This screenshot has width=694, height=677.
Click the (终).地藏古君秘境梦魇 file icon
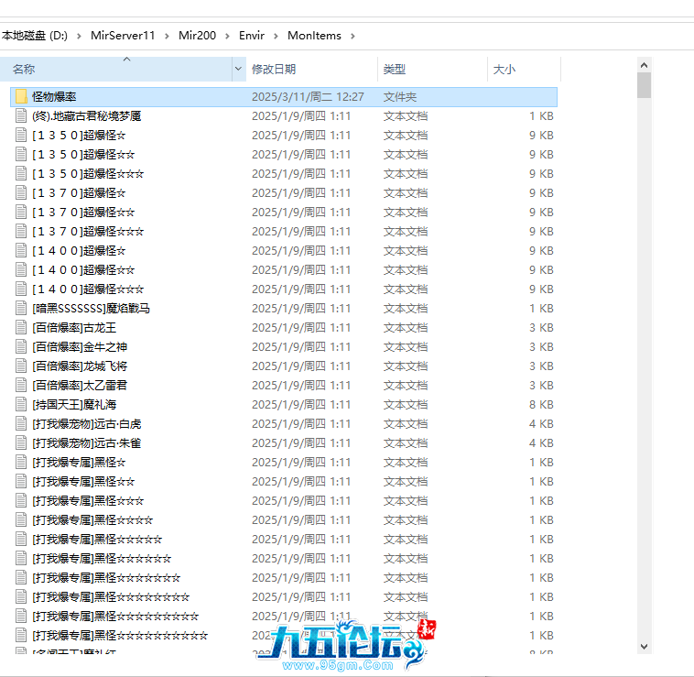click(21, 115)
